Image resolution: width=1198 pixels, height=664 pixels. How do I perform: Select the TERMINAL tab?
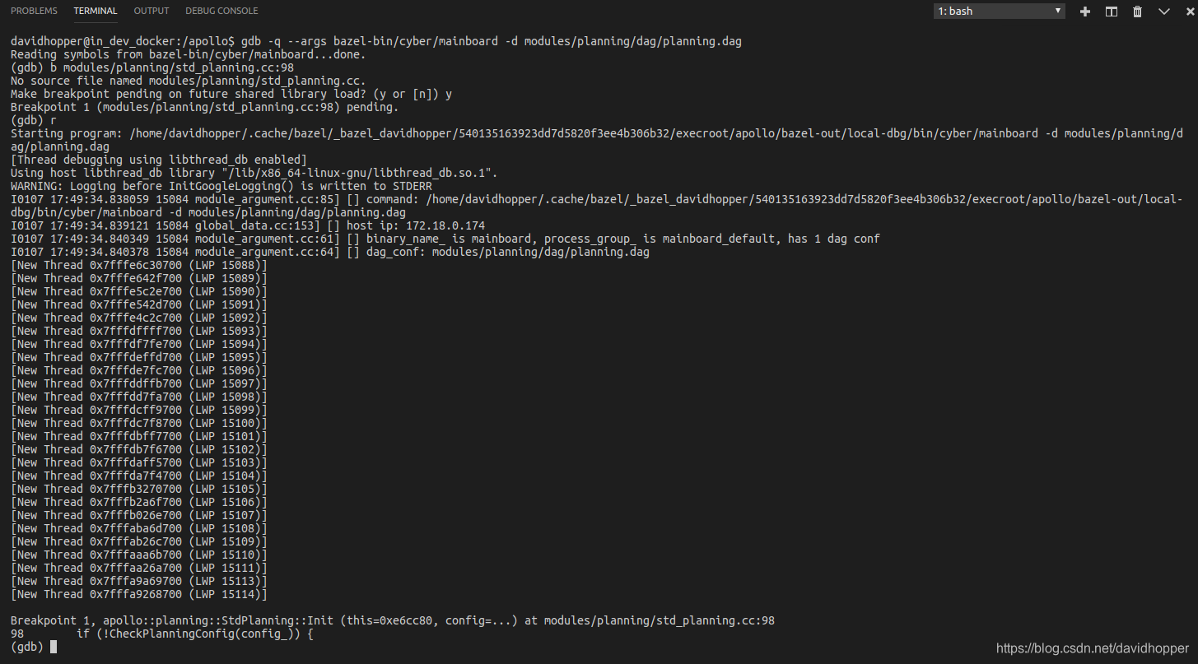pyautogui.click(x=96, y=11)
